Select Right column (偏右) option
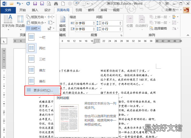This screenshot has width=191, height=138. [43, 81]
